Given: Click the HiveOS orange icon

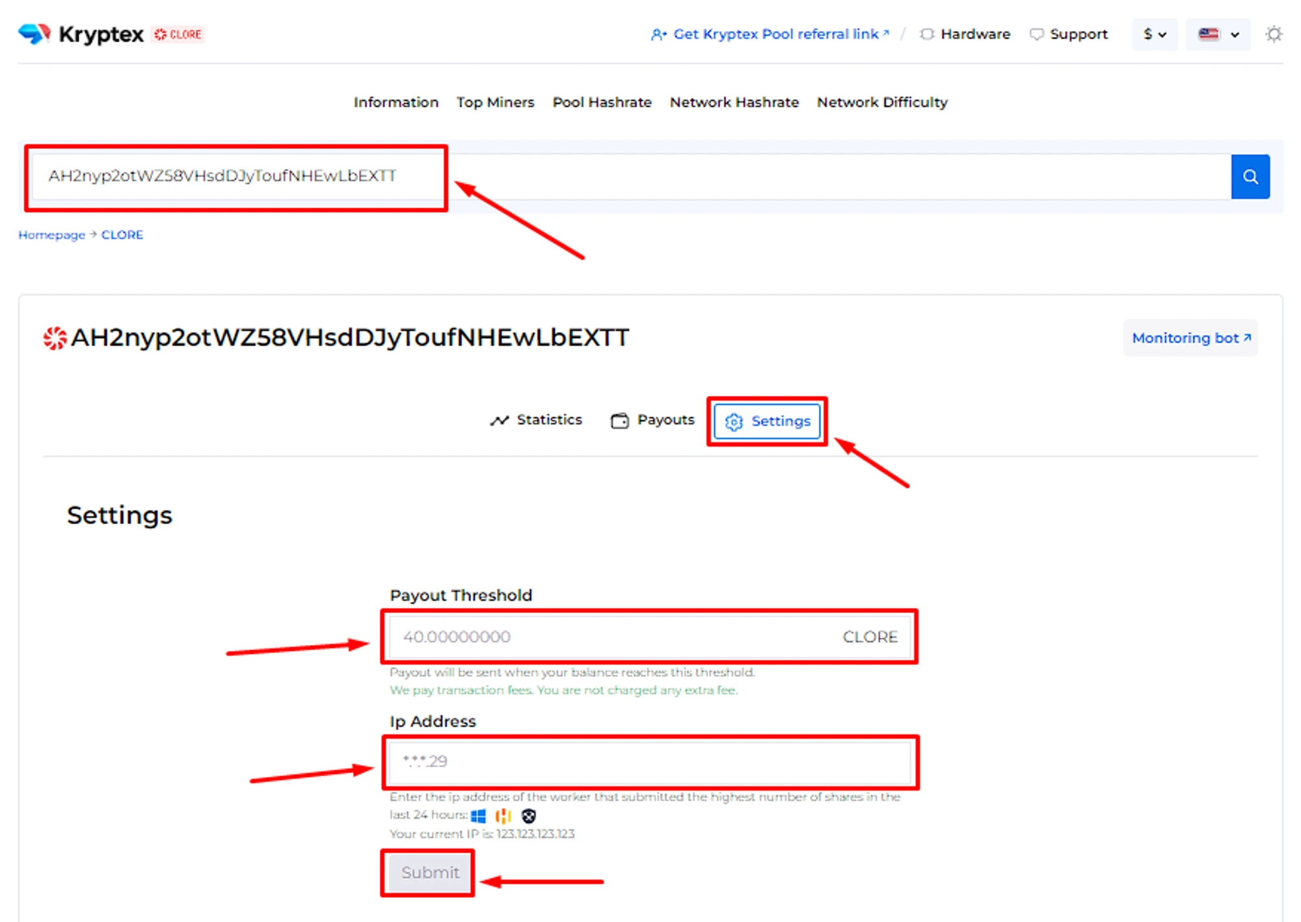Looking at the screenshot, I should point(503,815).
